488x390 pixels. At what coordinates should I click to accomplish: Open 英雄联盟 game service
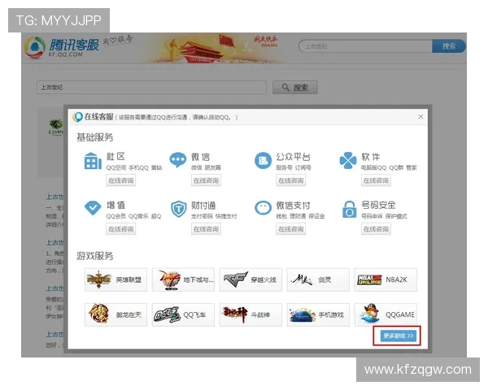coord(115,279)
